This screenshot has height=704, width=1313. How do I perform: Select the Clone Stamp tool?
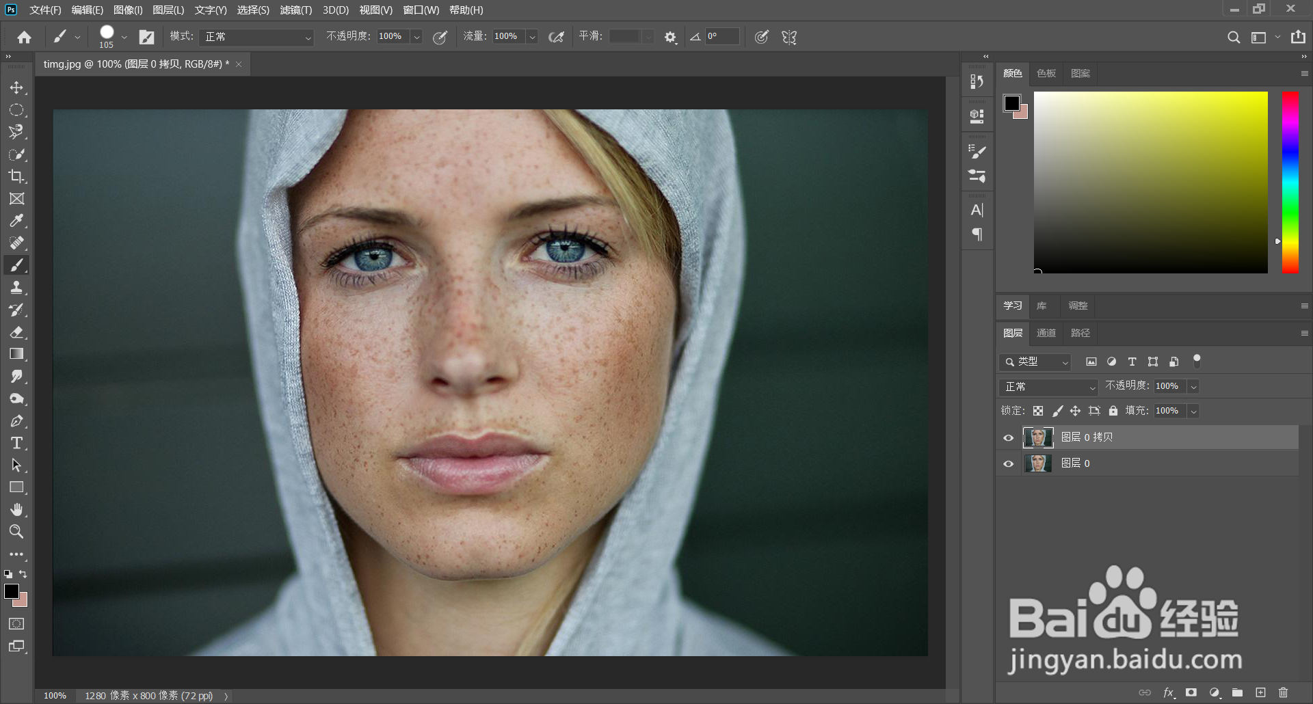pos(16,287)
